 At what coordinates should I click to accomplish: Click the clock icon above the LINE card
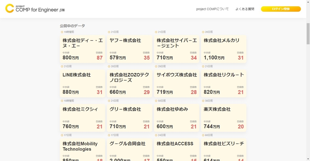coord(62,66)
